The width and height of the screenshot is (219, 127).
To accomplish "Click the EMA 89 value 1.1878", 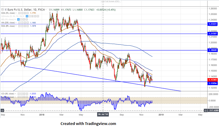I will pos(33,26).
